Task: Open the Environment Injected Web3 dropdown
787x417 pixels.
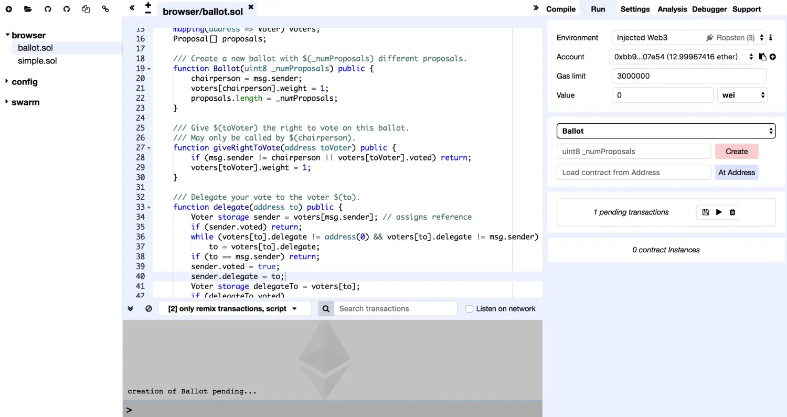Action: pyautogui.click(x=689, y=38)
